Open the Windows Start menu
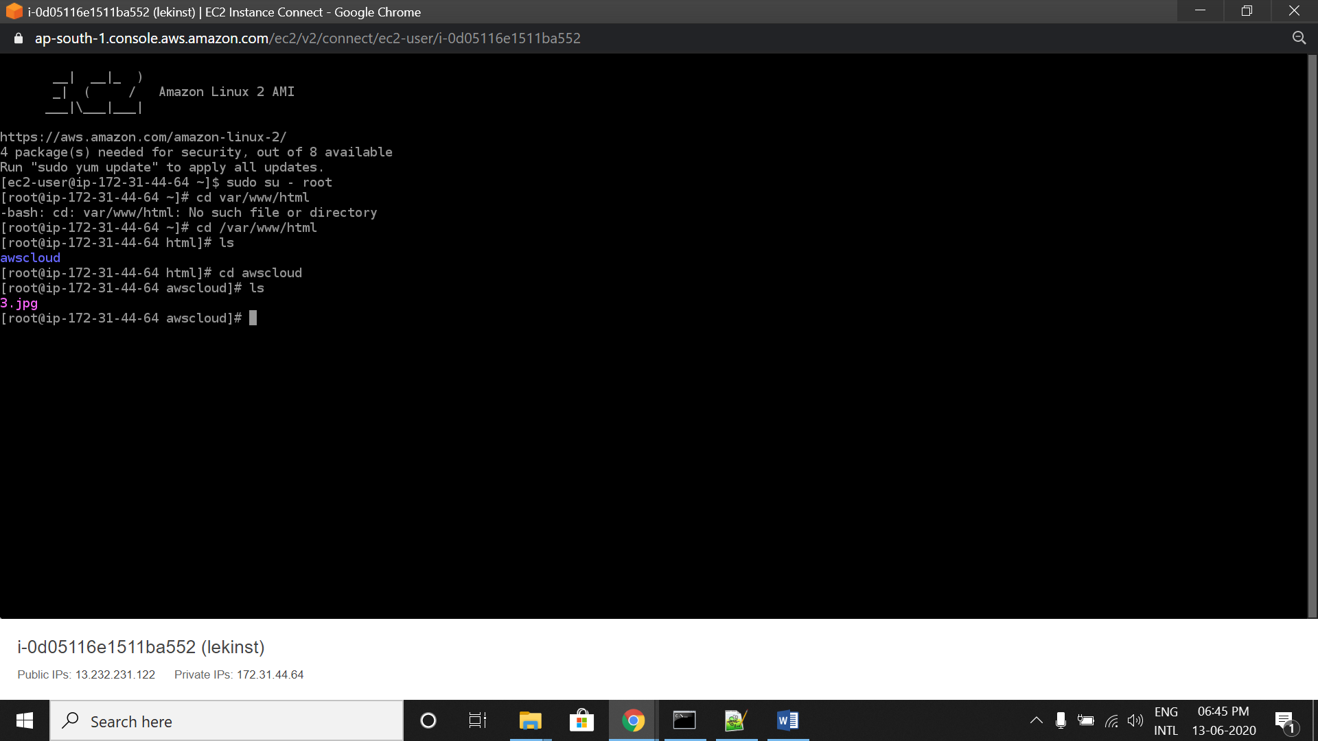Screen dimensions: 1318x741 pos(25,721)
